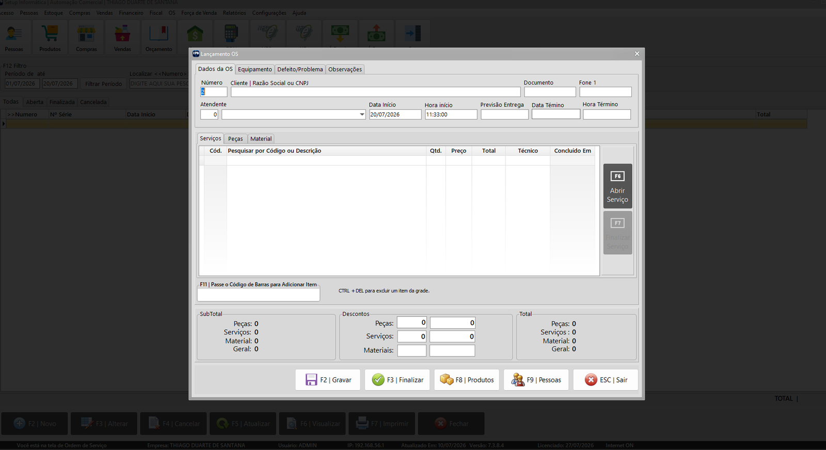The width and height of the screenshot is (826, 450).
Task: Expand the Atendente dropdown
Action: coord(362,115)
